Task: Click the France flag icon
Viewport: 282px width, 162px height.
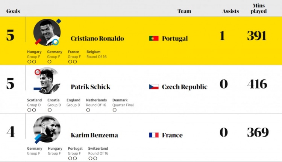Action: coord(154,135)
